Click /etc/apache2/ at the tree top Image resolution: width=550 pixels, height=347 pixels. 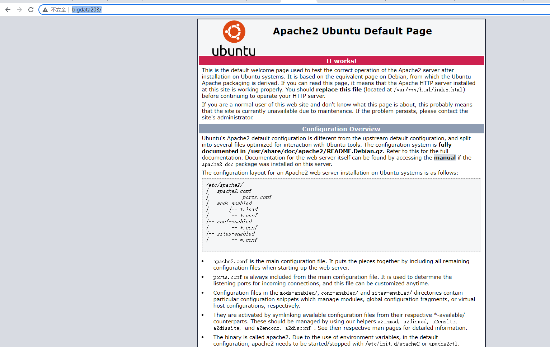coord(225,185)
